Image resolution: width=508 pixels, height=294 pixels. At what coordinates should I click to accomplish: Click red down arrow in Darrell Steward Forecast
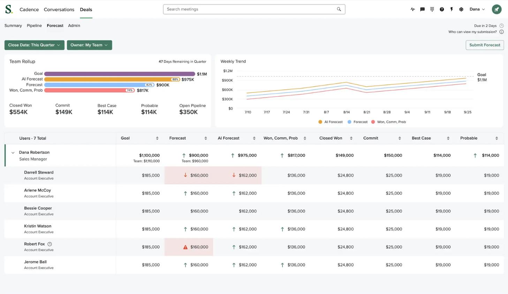[x=185, y=175]
